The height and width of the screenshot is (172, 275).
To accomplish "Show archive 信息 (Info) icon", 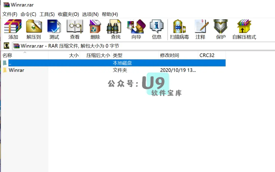I will (157, 26).
